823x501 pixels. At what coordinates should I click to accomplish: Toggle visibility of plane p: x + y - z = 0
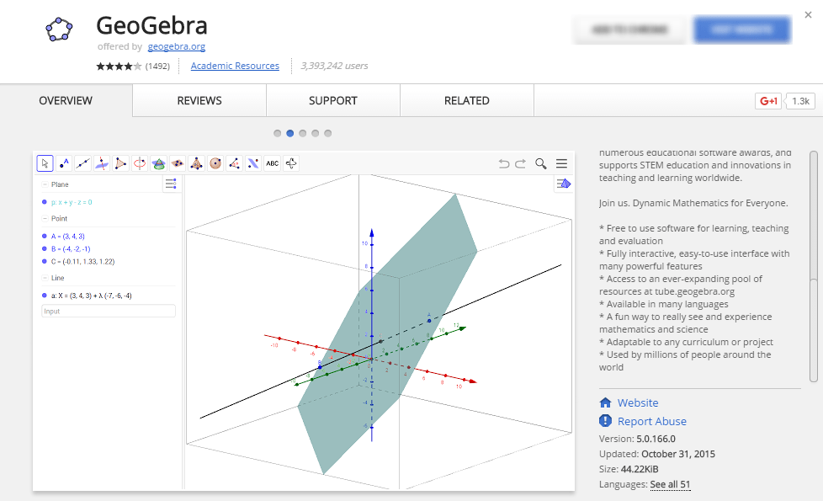44,202
